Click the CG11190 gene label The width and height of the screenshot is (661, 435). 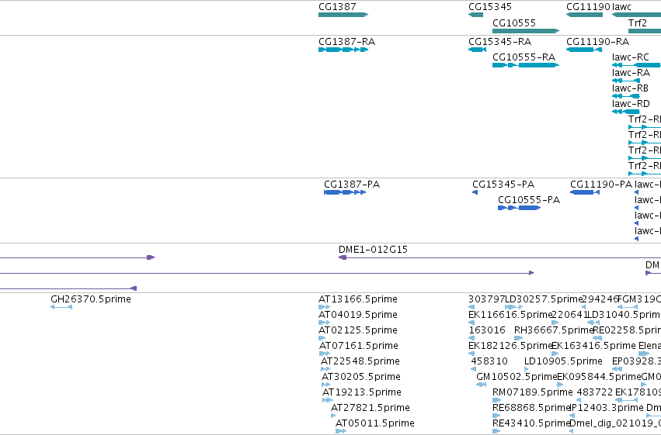tap(588, 7)
